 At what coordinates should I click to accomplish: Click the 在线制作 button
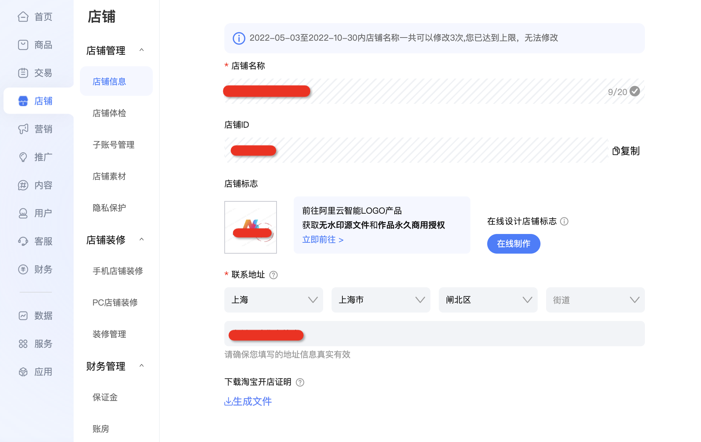(x=513, y=244)
